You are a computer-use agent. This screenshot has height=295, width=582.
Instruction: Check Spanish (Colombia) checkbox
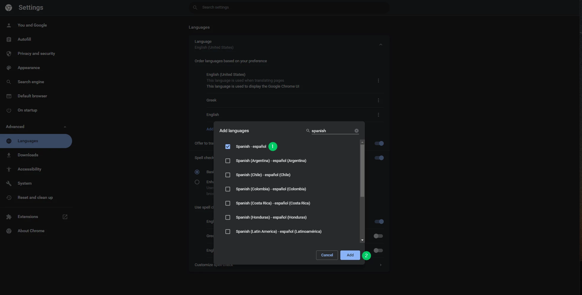(x=228, y=189)
